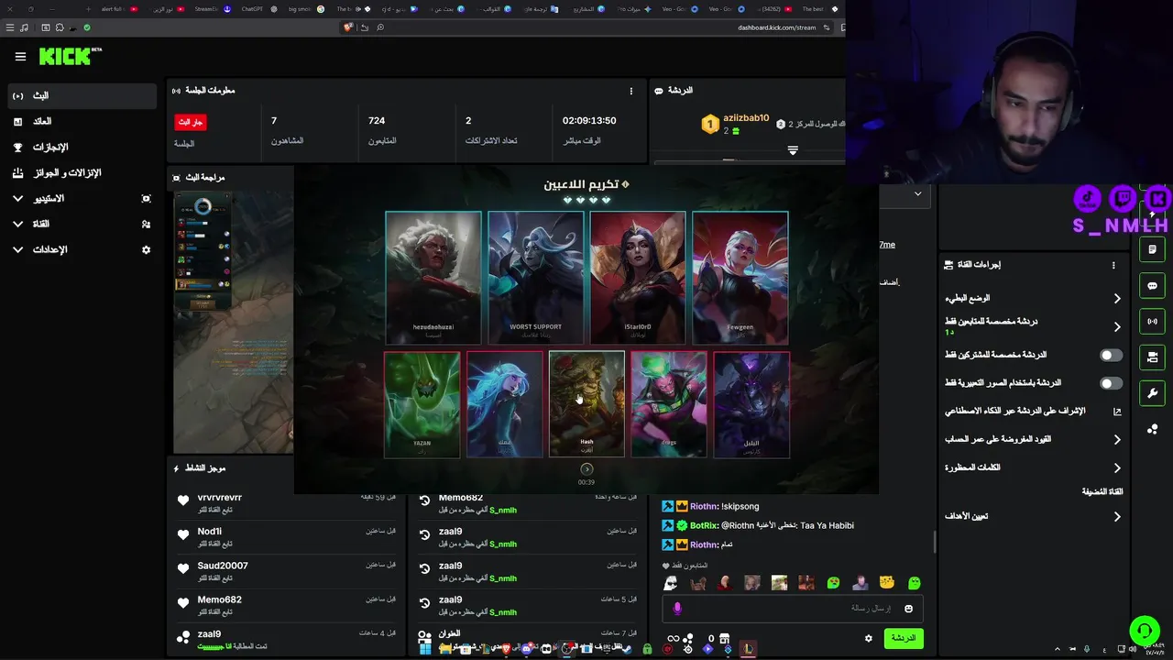Click the wrench tools icon in right rail
1173x660 pixels.
pyautogui.click(x=1152, y=393)
